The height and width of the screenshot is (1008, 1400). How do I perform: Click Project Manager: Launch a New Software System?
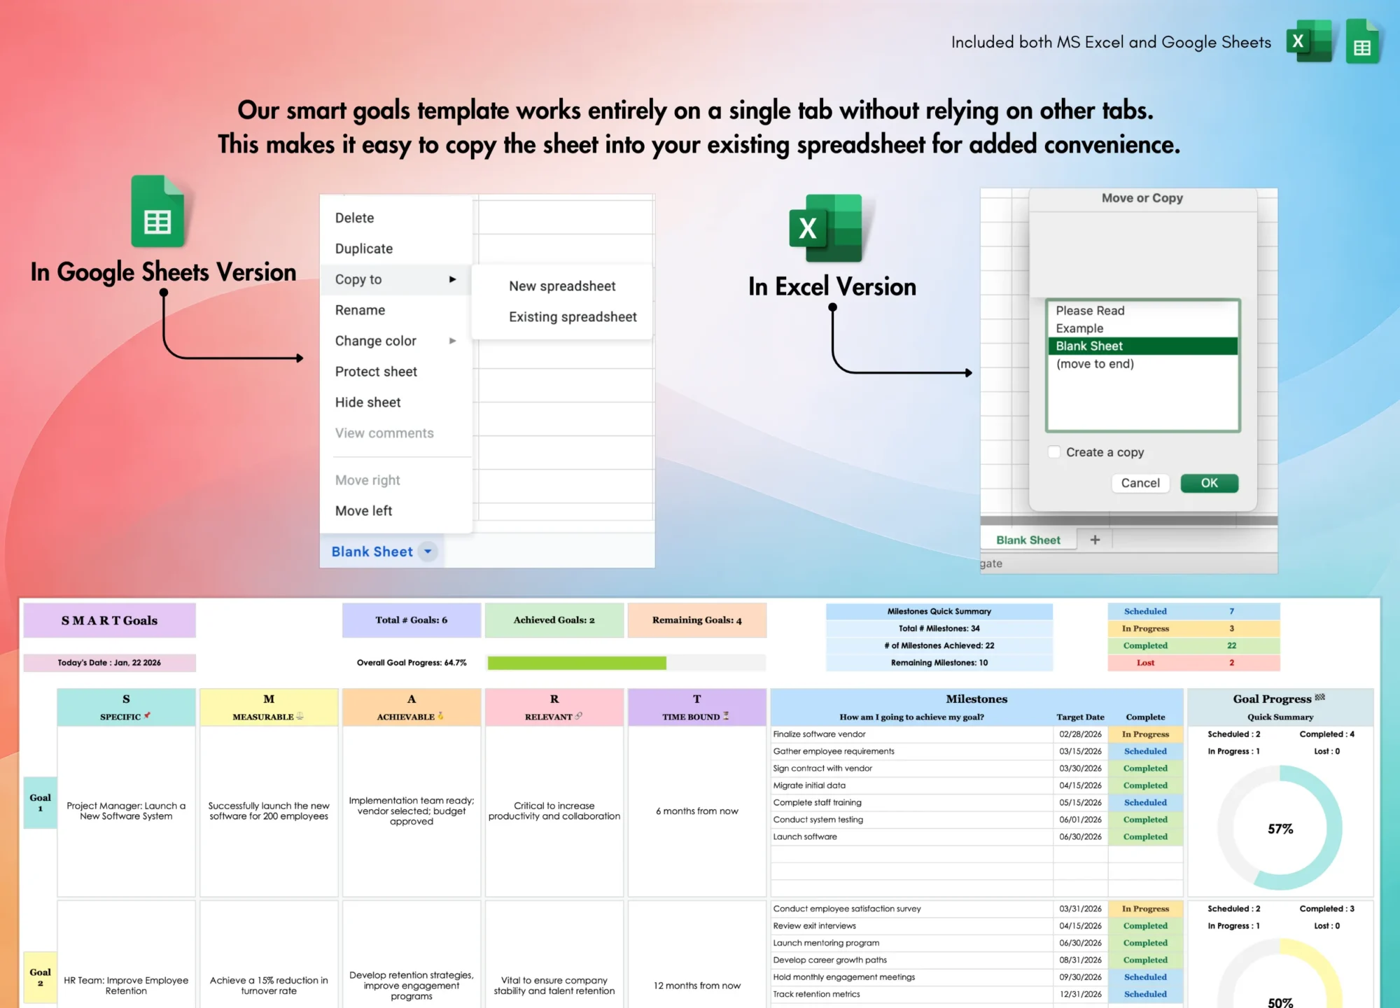pos(126,811)
